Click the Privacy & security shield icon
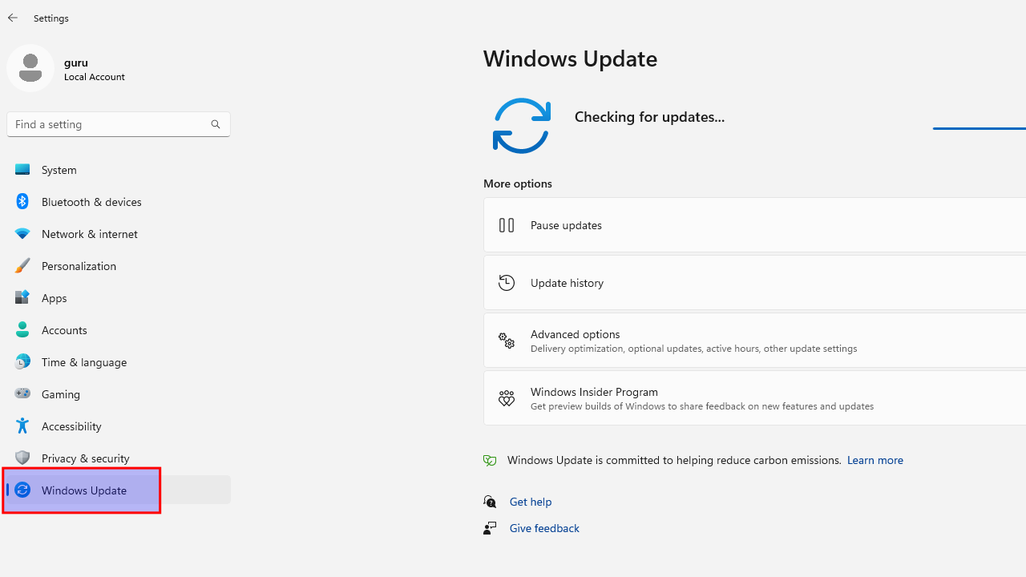The height and width of the screenshot is (577, 1026). point(22,458)
